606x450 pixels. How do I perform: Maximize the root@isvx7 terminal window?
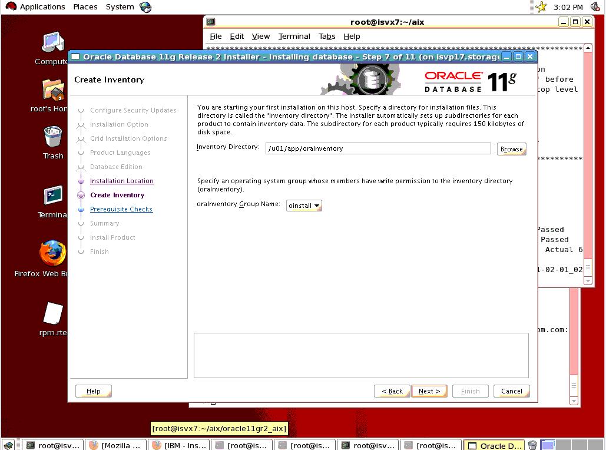(x=575, y=22)
